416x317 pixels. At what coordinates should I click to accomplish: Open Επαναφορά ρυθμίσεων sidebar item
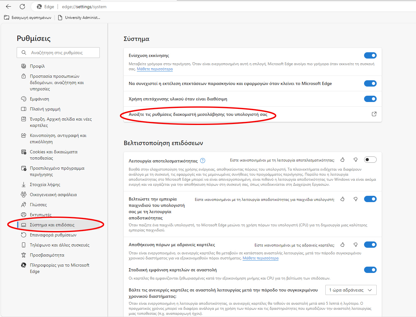[53, 235]
